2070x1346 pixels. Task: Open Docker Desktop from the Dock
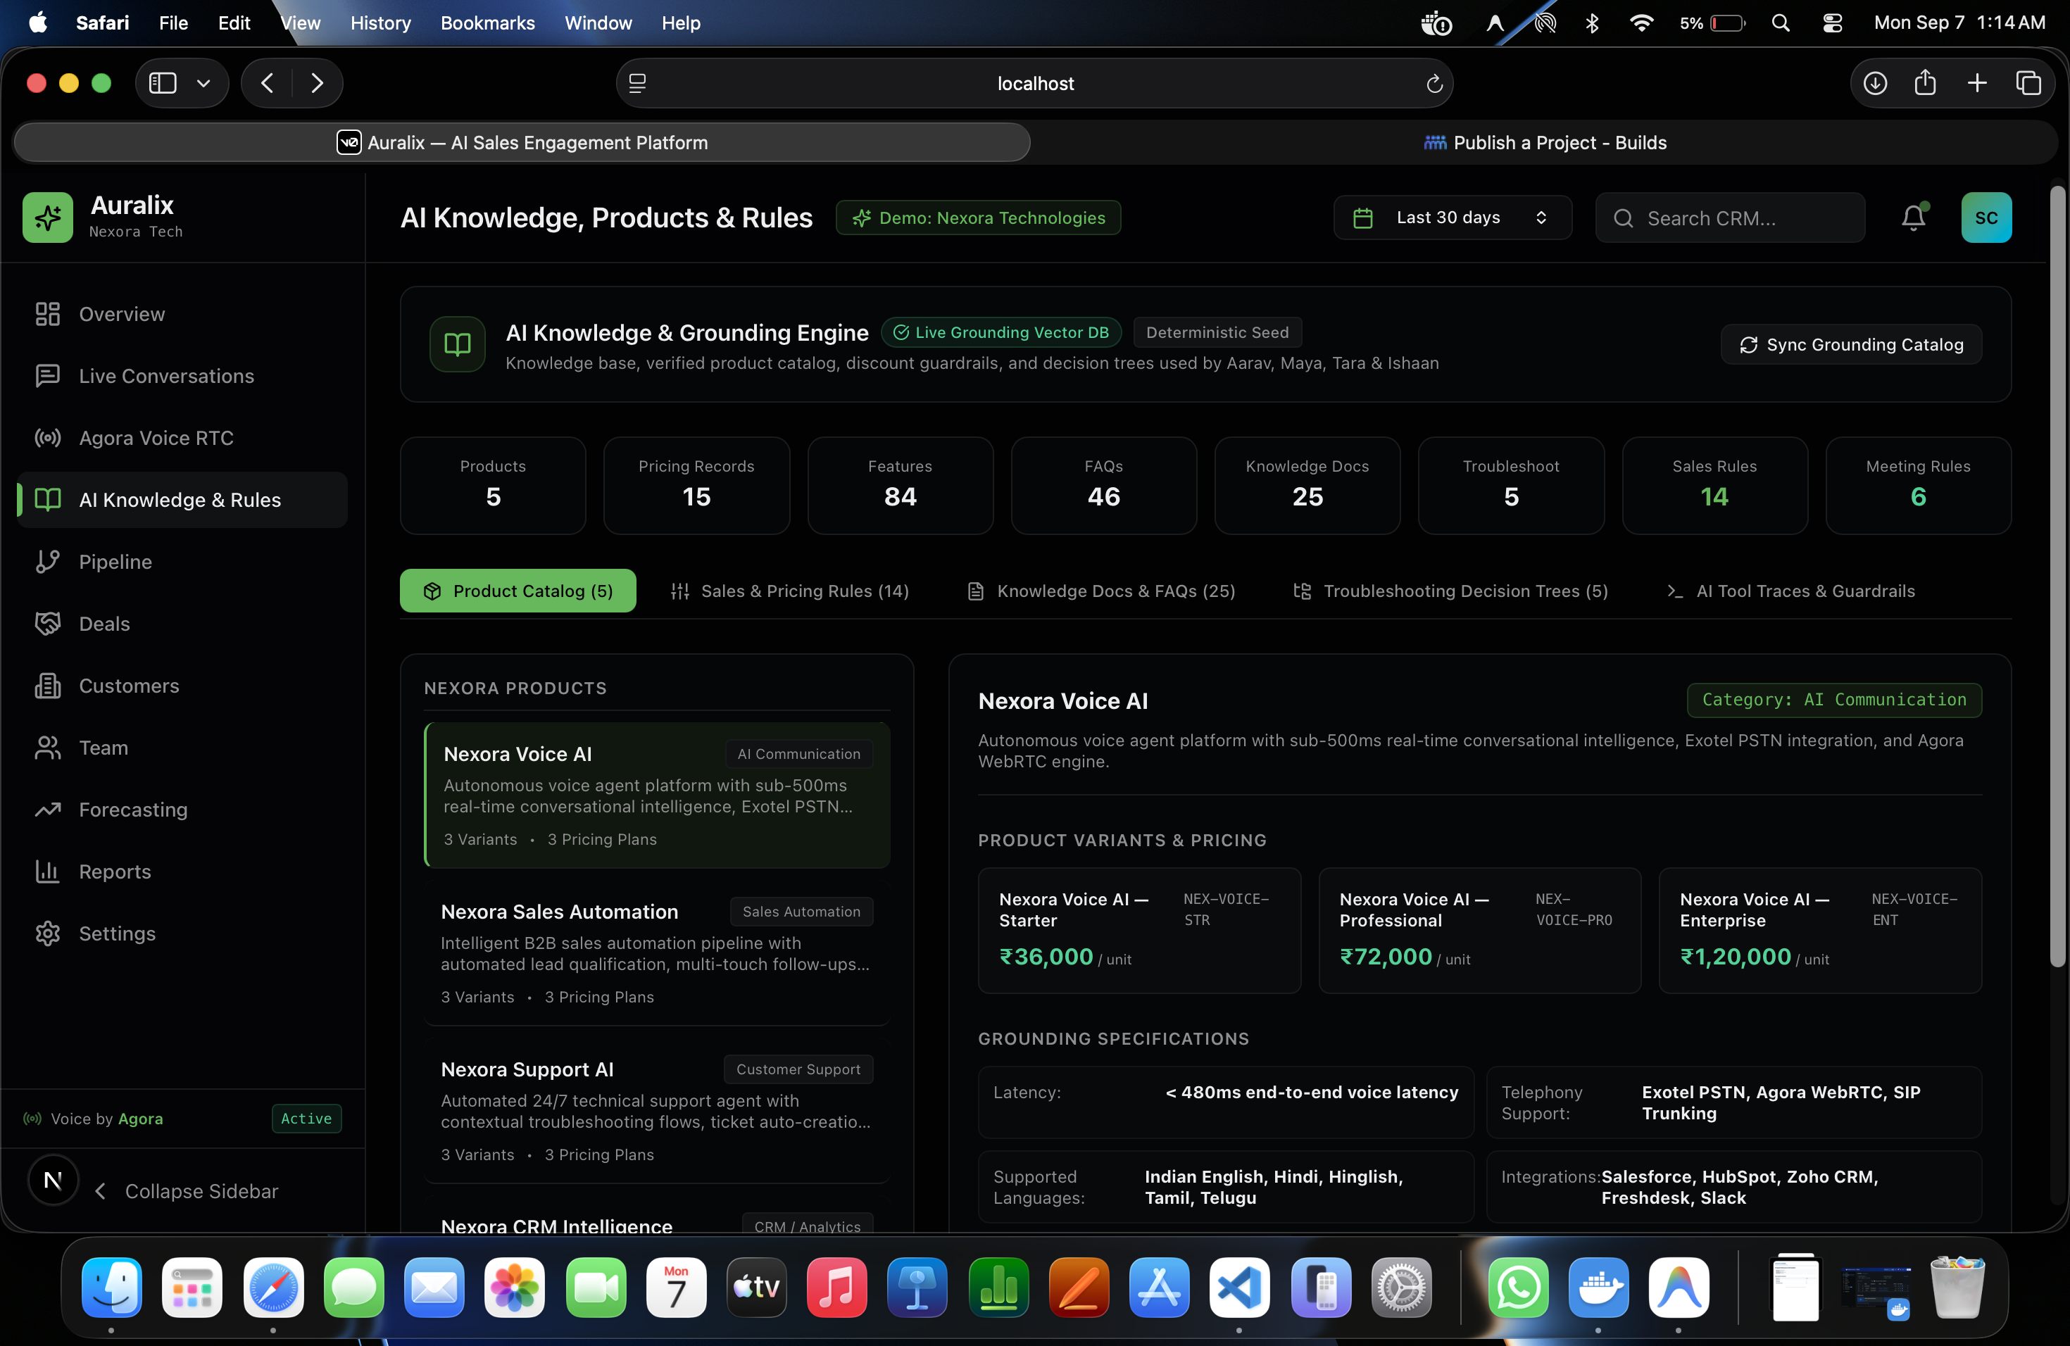pos(1598,1287)
